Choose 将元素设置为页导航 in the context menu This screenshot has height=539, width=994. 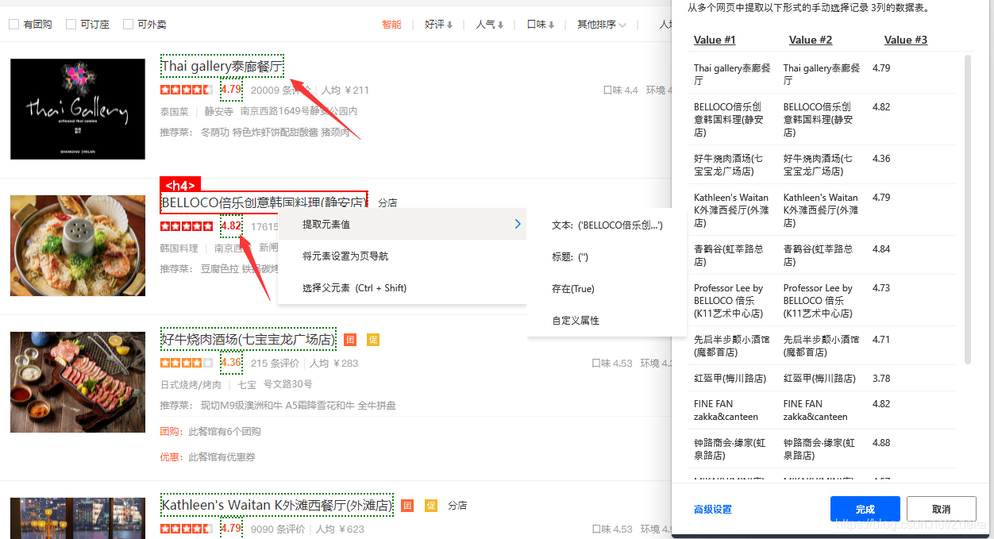[x=402, y=256]
